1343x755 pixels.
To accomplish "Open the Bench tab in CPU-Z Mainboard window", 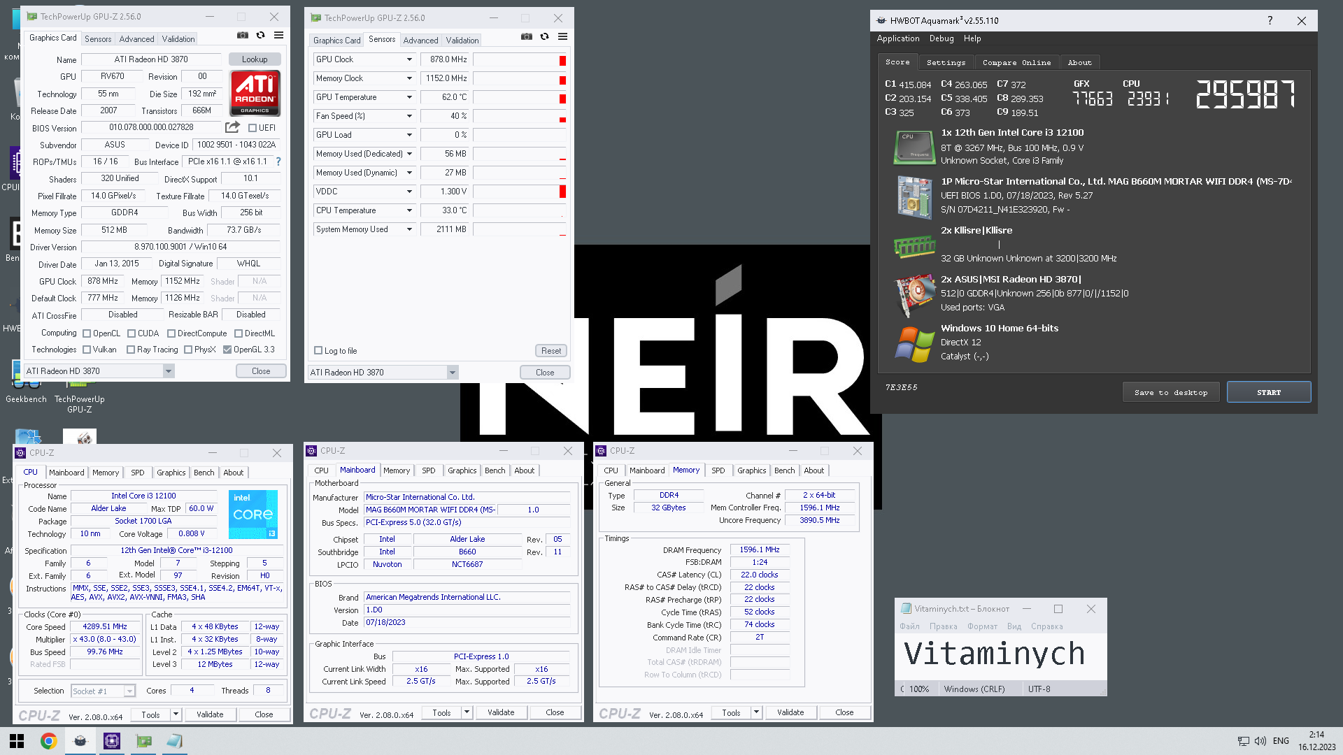I will 495,470.
